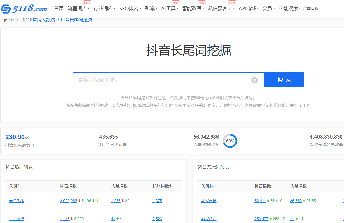Click the 头条指数 header in surge words table
Image resolution: width=344 pixels, height=223 pixels.
click(298, 186)
